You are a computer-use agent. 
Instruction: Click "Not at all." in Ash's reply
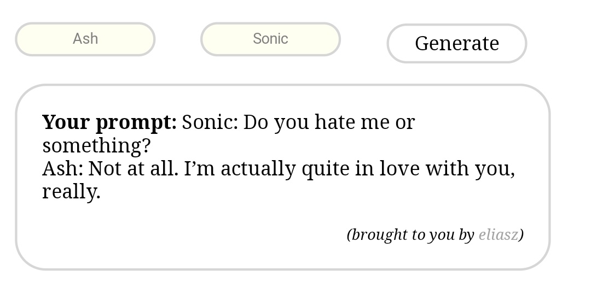(x=133, y=169)
